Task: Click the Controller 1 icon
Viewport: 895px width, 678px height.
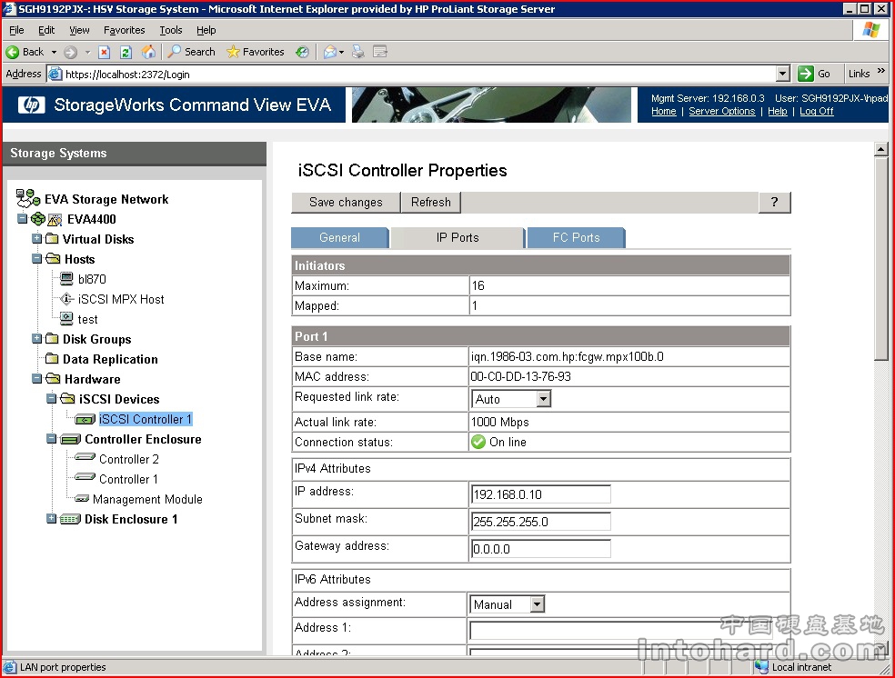Action: click(x=85, y=477)
